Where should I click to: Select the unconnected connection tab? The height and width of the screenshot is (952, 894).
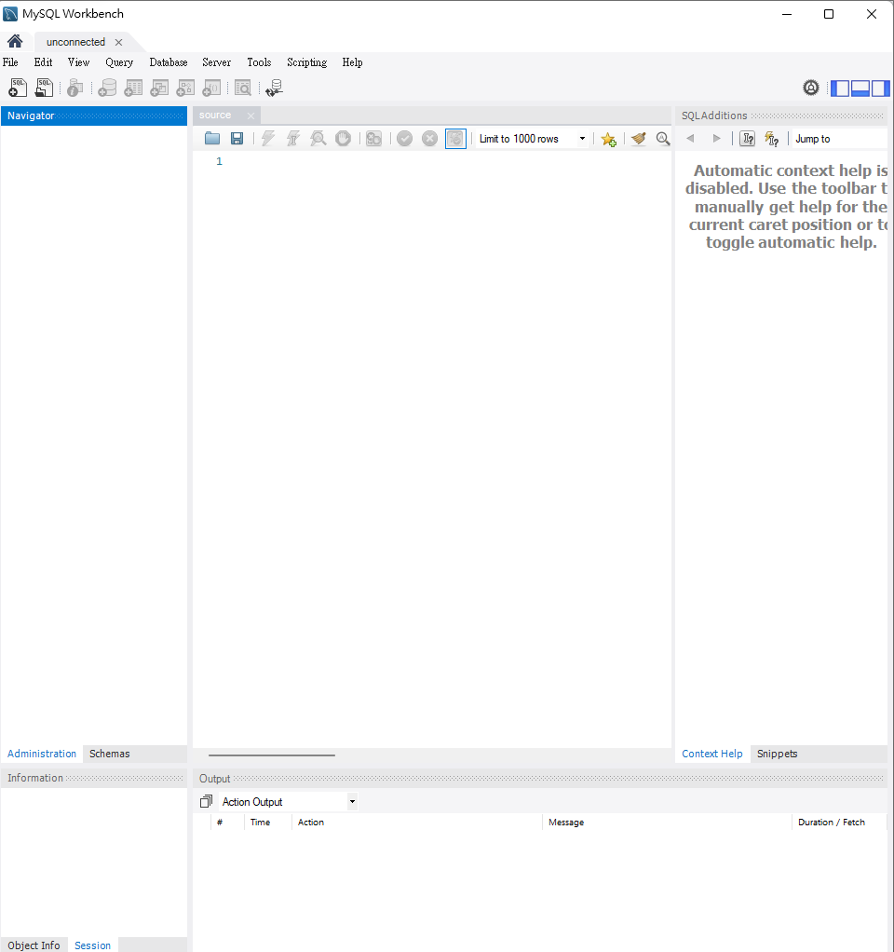pyautogui.click(x=75, y=42)
